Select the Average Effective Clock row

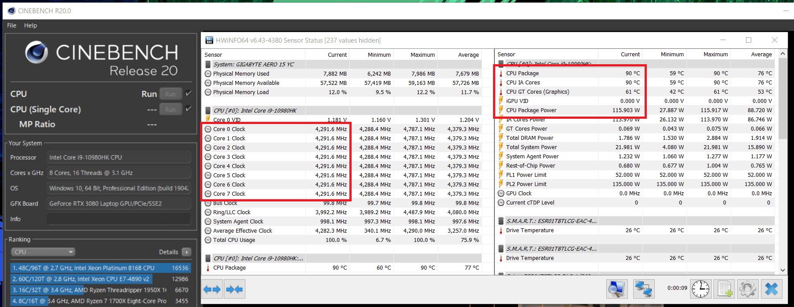click(342, 231)
